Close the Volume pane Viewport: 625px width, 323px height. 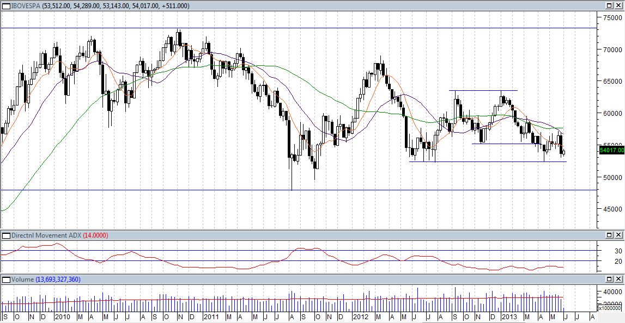[x=618, y=279]
